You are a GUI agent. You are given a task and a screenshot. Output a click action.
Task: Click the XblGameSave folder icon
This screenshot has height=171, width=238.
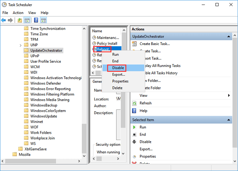tap(21, 149)
